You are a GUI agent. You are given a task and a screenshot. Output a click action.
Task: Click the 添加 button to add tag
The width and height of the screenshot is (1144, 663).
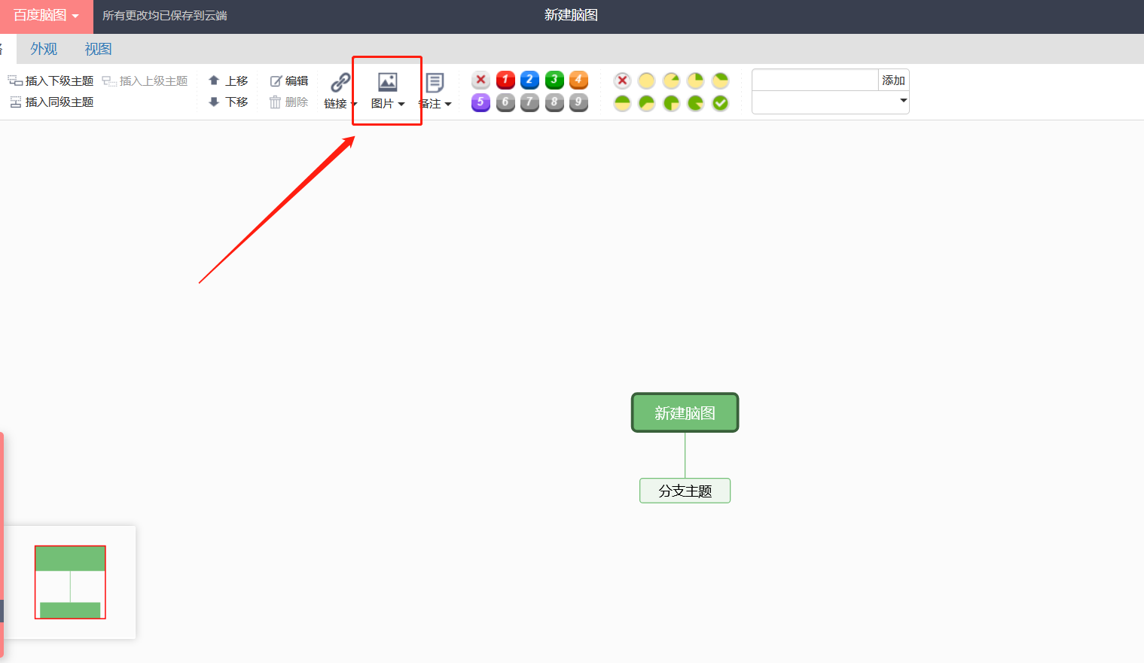pyautogui.click(x=894, y=80)
